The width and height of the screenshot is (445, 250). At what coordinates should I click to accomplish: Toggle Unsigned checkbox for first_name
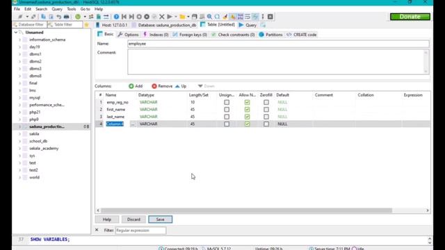click(x=227, y=110)
